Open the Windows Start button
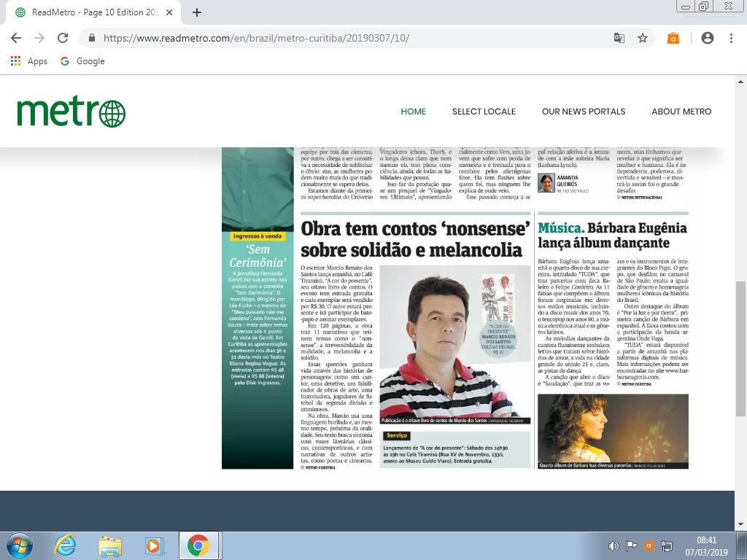 20,545
